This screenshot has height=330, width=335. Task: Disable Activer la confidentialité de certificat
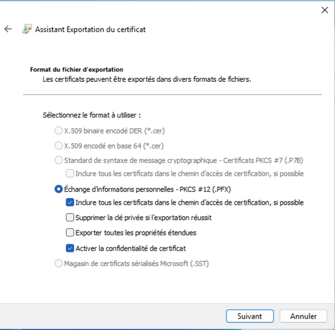click(x=70, y=248)
